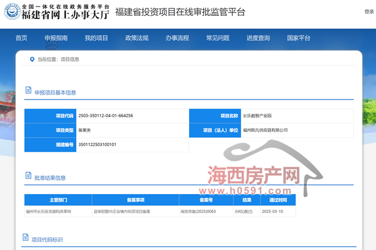The height and width of the screenshot is (250, 376).
Task: Select the 政策法规 navigation item
Action: click(x=137, y=38)
